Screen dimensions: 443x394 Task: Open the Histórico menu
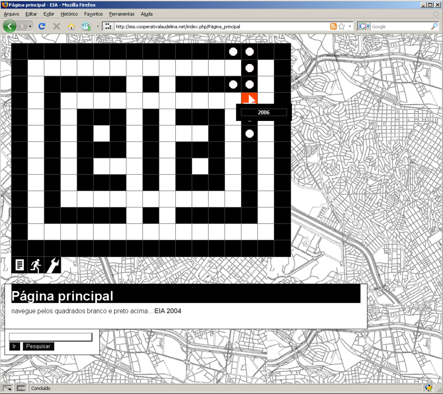pos(69,14)
